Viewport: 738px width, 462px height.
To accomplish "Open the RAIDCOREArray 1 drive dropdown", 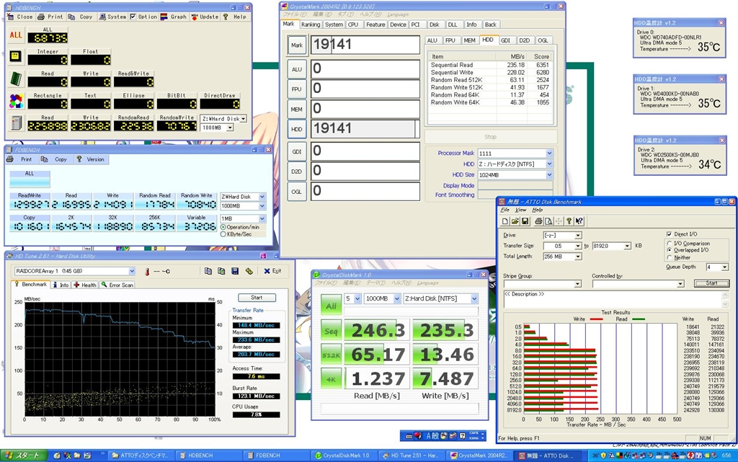I will coord(131,271).
